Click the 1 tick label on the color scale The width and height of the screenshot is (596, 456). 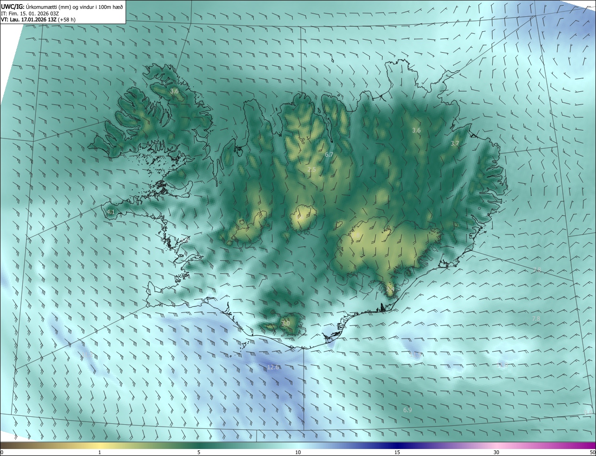pyautogui.click(x=100, y=453)
